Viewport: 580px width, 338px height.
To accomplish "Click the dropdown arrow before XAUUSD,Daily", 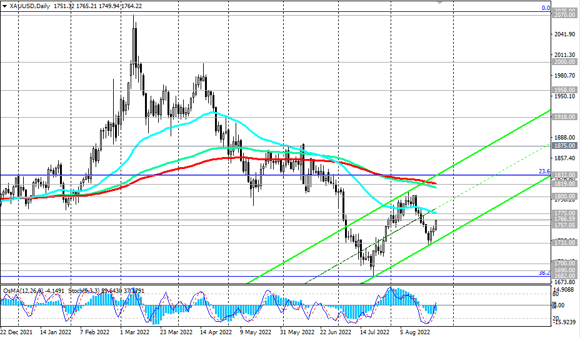I will (5, 6).
